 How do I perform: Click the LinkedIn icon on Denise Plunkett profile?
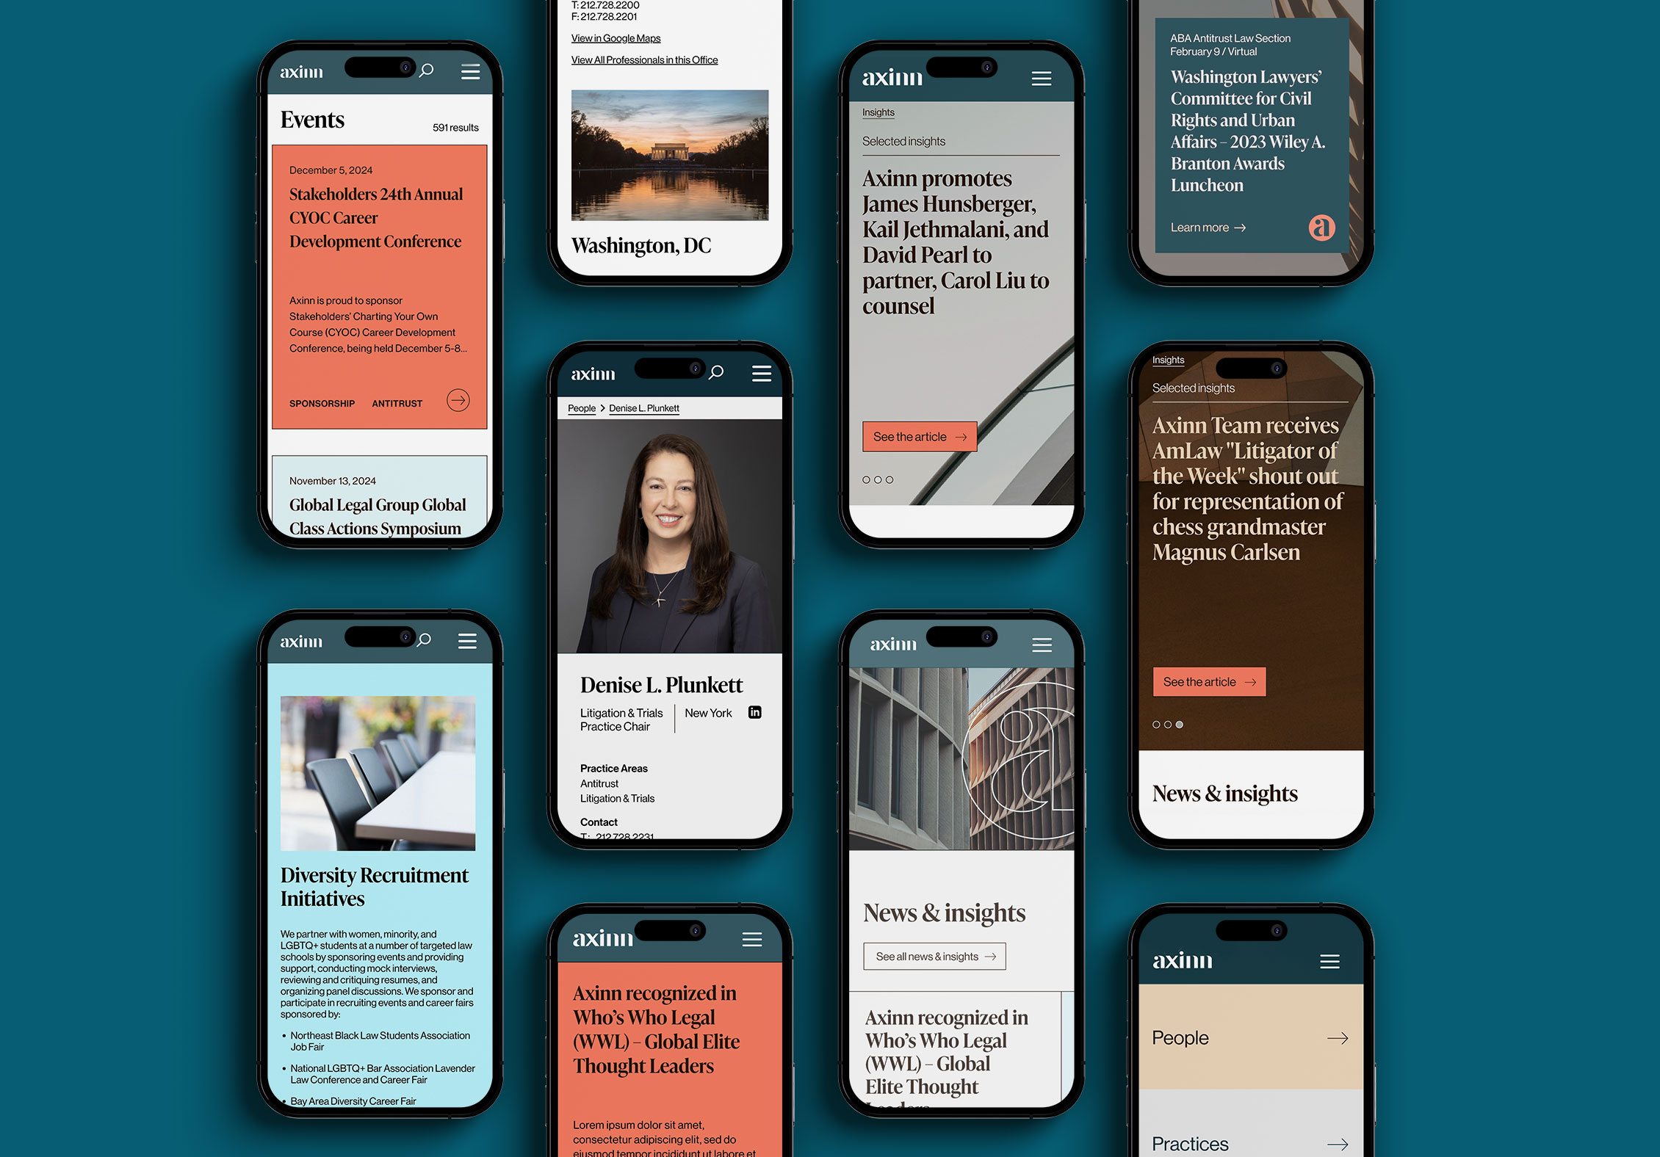[754, 712]
